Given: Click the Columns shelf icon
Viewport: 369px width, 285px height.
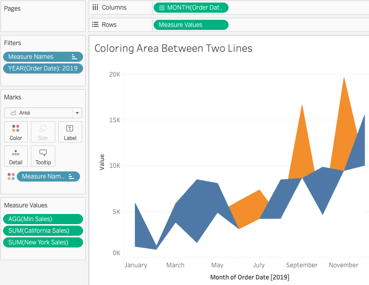Looking at the screenshot, I should pyautogui.click(x=95, y=8).
